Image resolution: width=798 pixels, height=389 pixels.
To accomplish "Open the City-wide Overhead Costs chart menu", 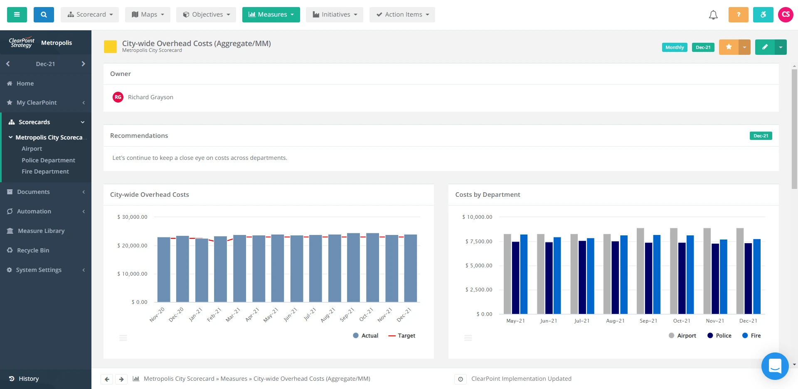I will (x=123, y=338).
